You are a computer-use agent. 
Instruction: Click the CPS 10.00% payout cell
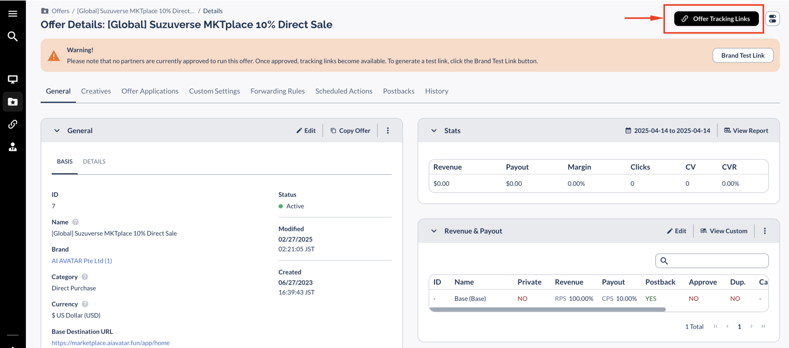(x=619, y=299)
